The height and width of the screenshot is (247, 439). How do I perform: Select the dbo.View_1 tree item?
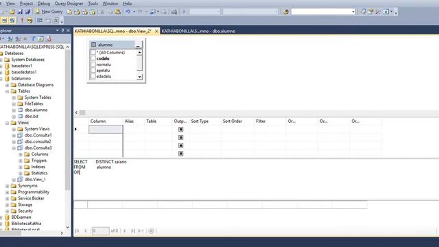point(35,180)
